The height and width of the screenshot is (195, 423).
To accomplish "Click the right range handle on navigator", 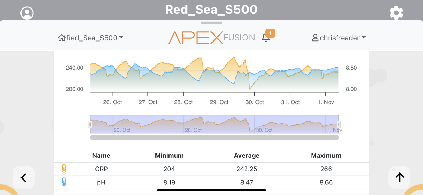I will [x=339, y=124].
